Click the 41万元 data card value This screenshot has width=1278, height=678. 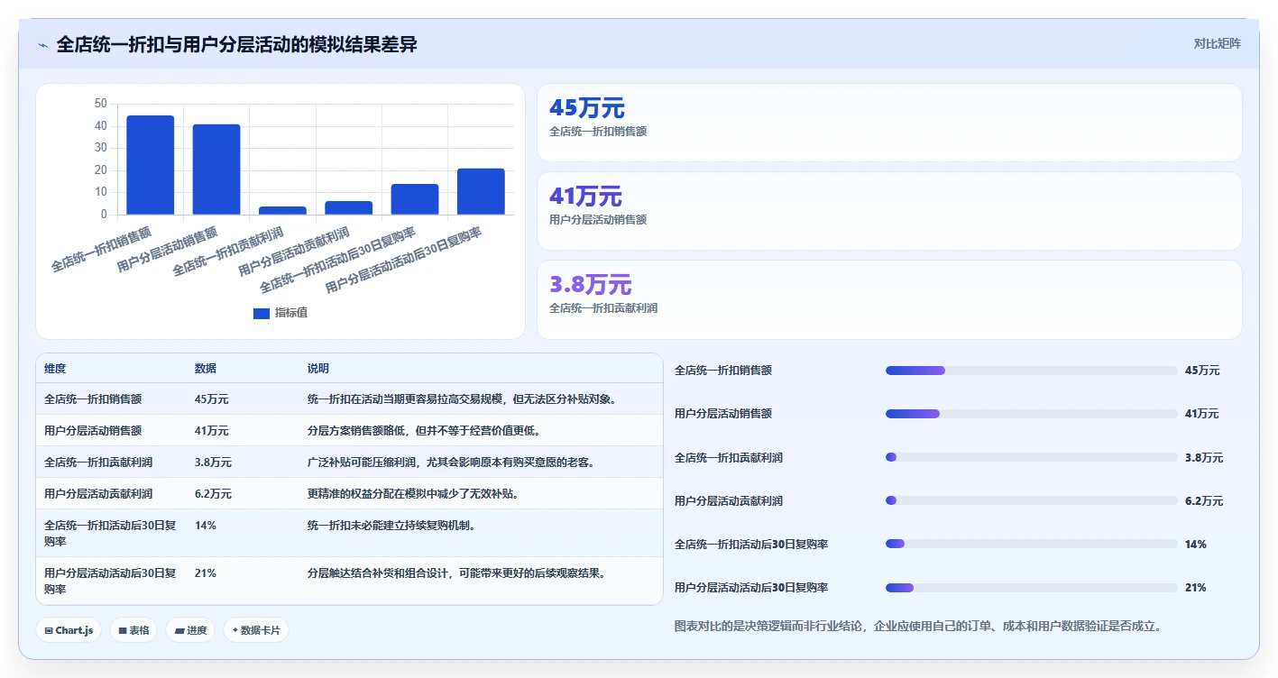(586, 197)
